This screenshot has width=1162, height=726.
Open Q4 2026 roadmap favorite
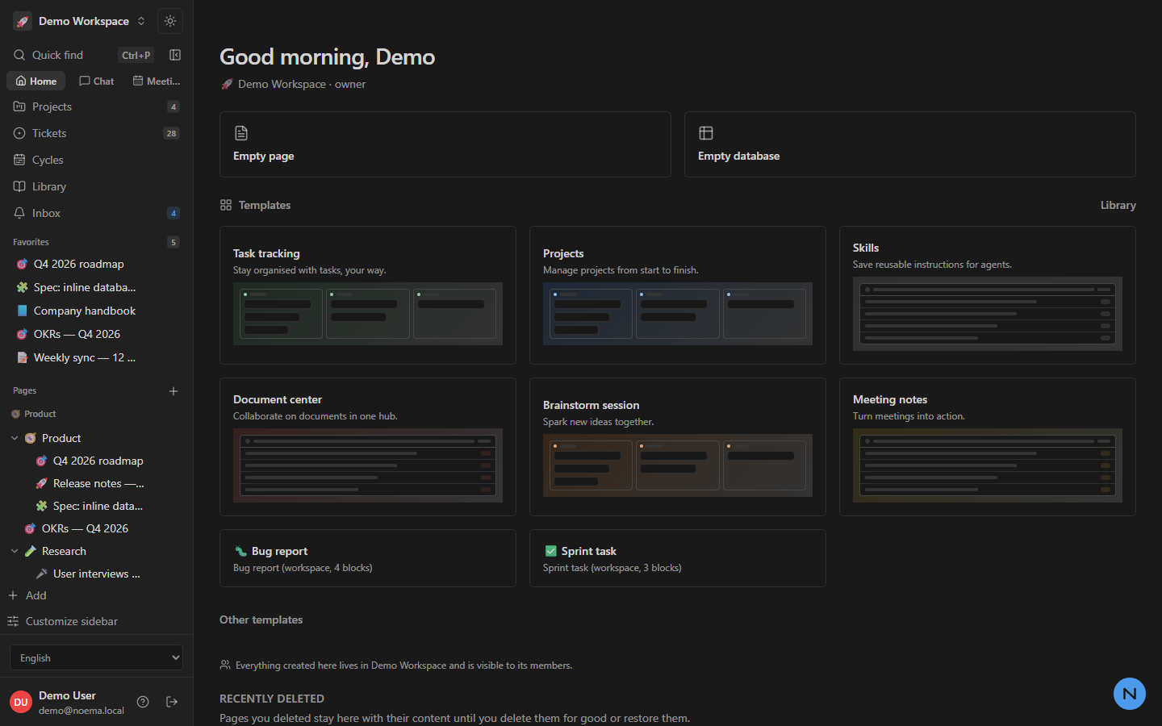pyautogui.click(x=96, y=264)
